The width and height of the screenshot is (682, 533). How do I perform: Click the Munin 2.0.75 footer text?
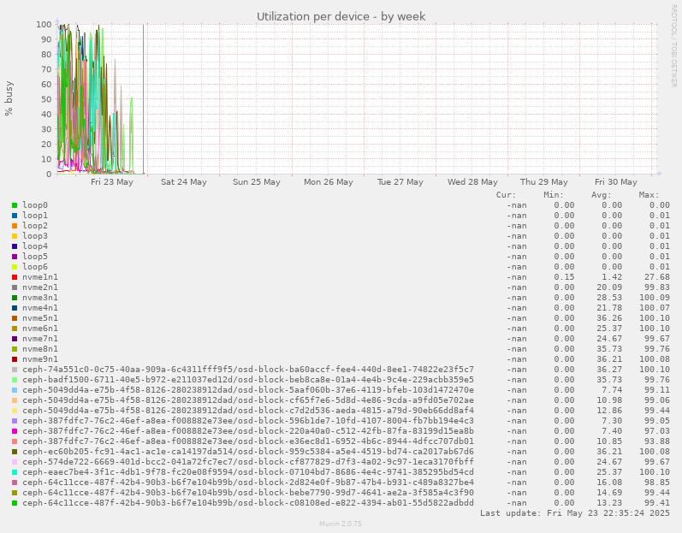341,524
